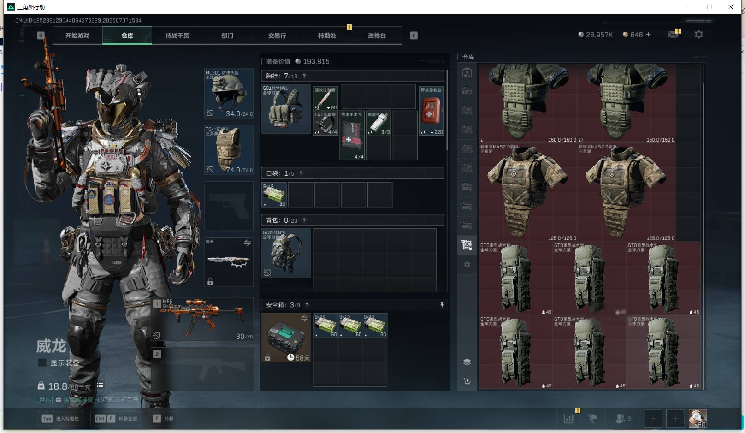Click the pin icon on 安全箱 header
The width and height of the screenshot is (745, 433).
pos(442,305)
